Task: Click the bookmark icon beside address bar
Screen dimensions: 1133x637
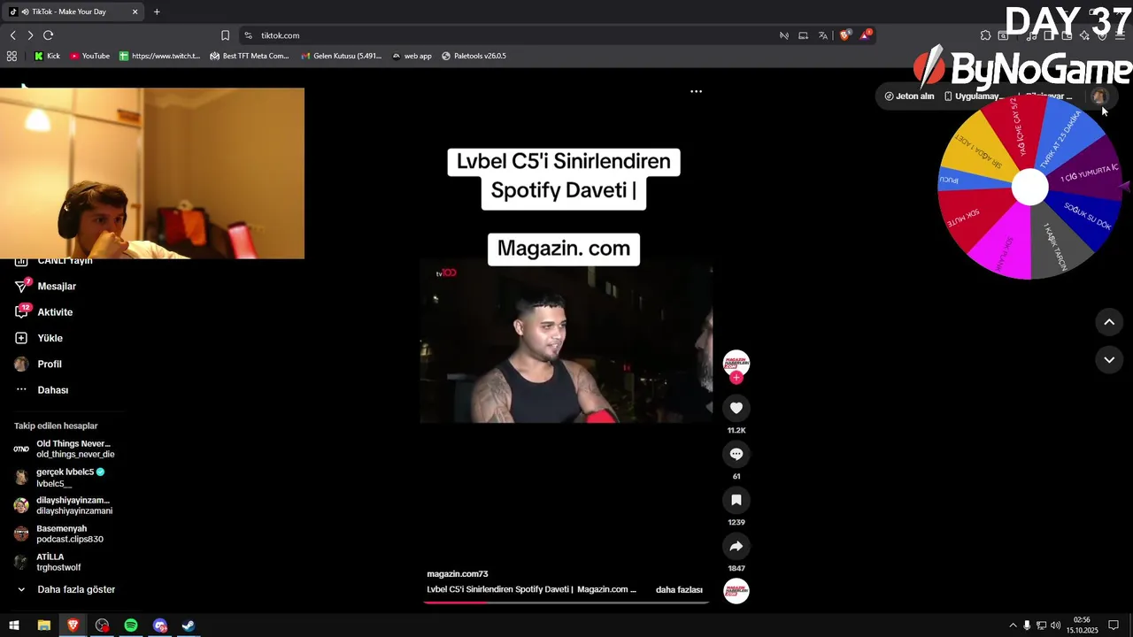Action: 225,35
